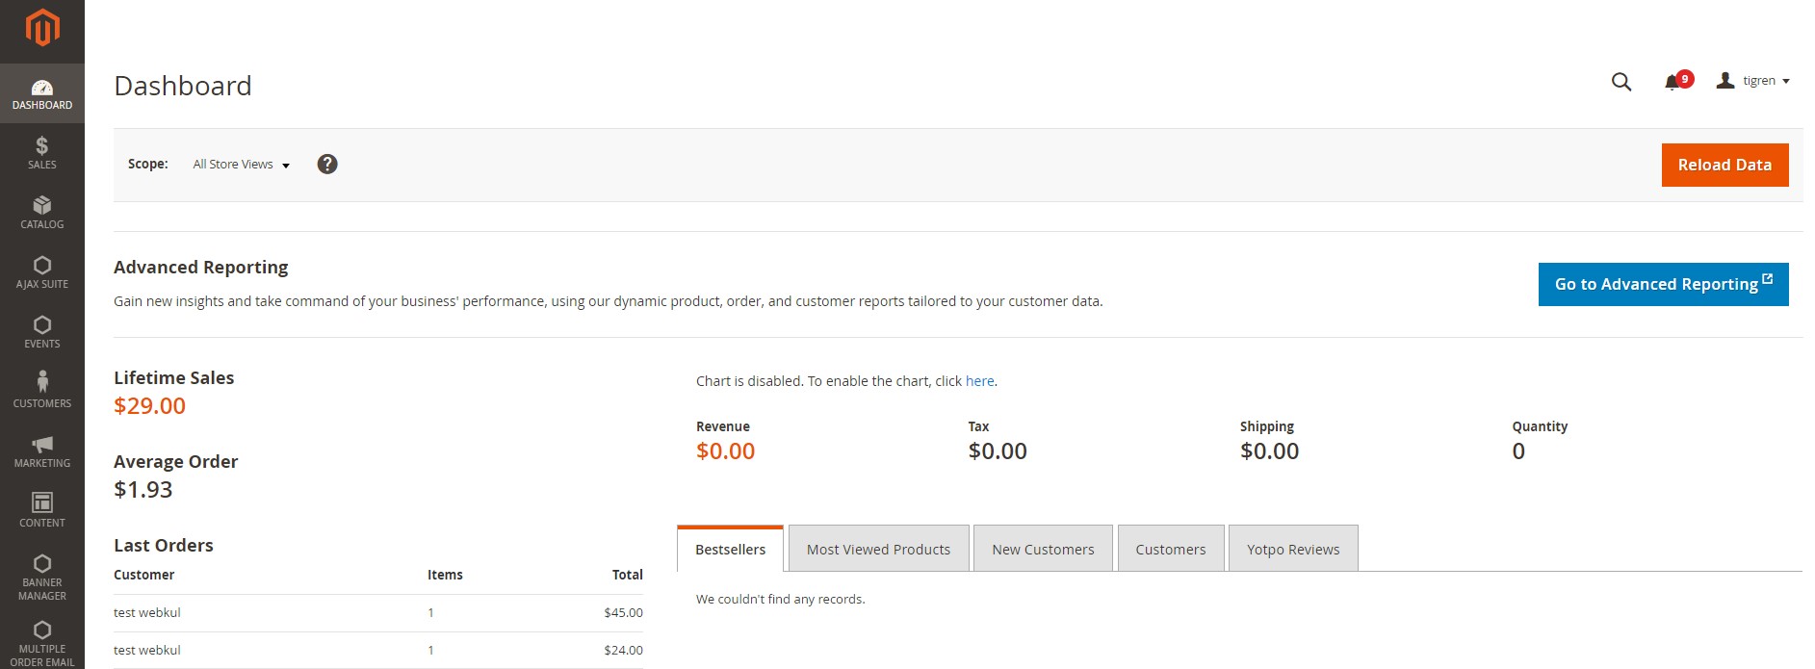The height and width of the screenshot is (669, 1815).
Task: Click the 'here' link to enable chart
Action: point(979,381)
